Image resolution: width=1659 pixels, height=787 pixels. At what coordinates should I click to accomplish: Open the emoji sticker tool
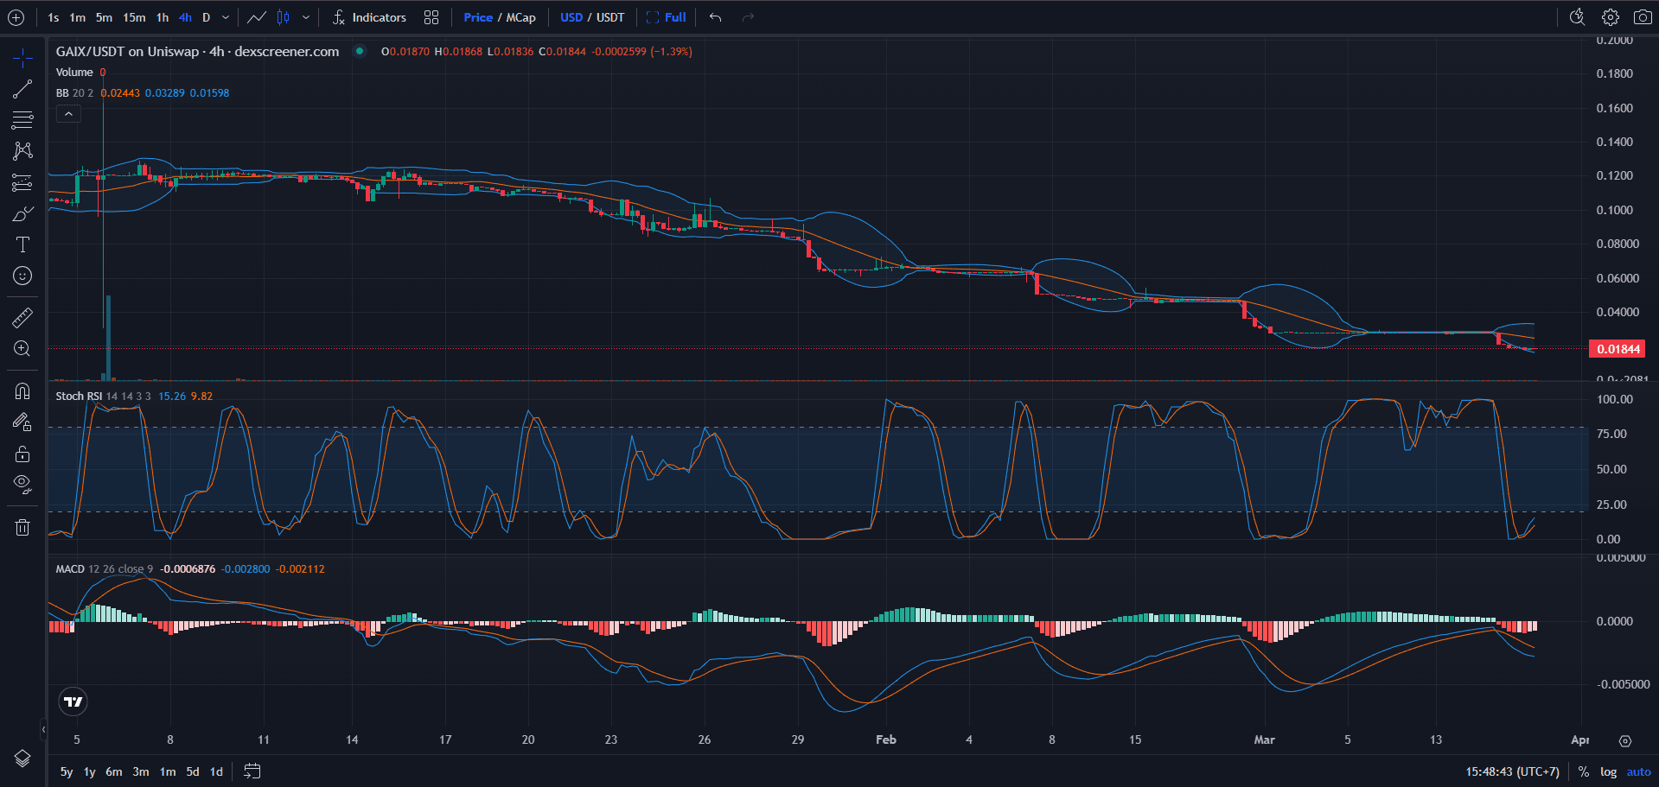(x=22, y=276)
